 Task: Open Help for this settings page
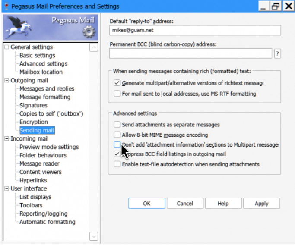[x=223, y=203]
